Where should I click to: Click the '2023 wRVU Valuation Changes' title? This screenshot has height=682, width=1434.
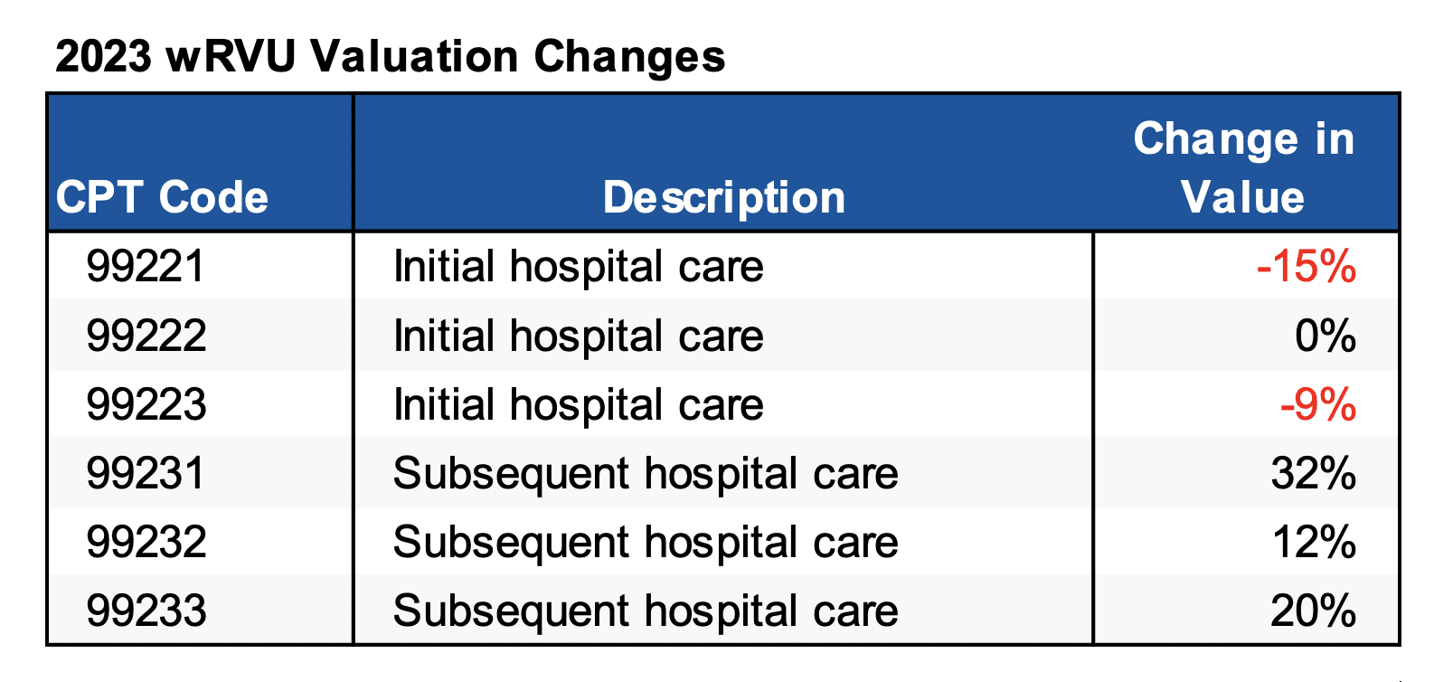coord(390,56)
